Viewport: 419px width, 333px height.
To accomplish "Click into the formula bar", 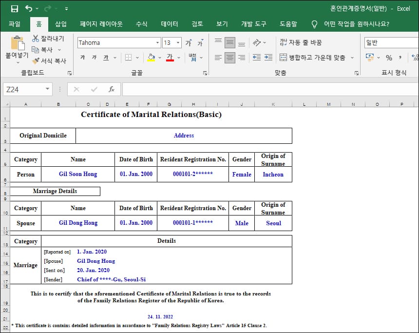I will click(x=270, y=89).
